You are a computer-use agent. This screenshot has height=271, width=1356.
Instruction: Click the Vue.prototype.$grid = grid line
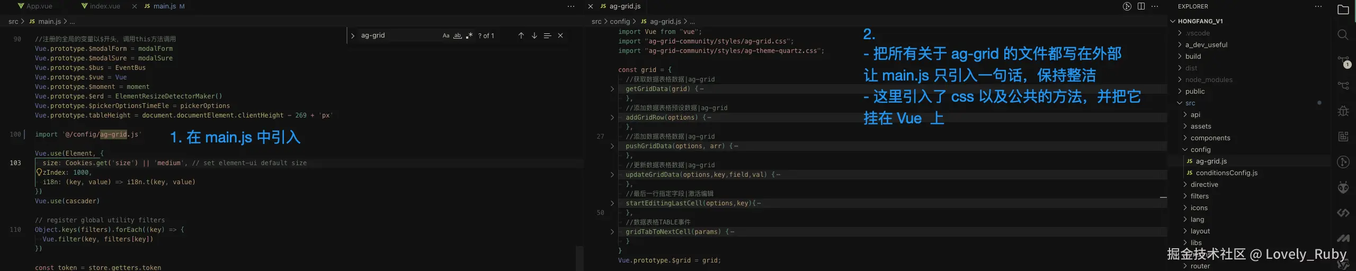point(670,260)
